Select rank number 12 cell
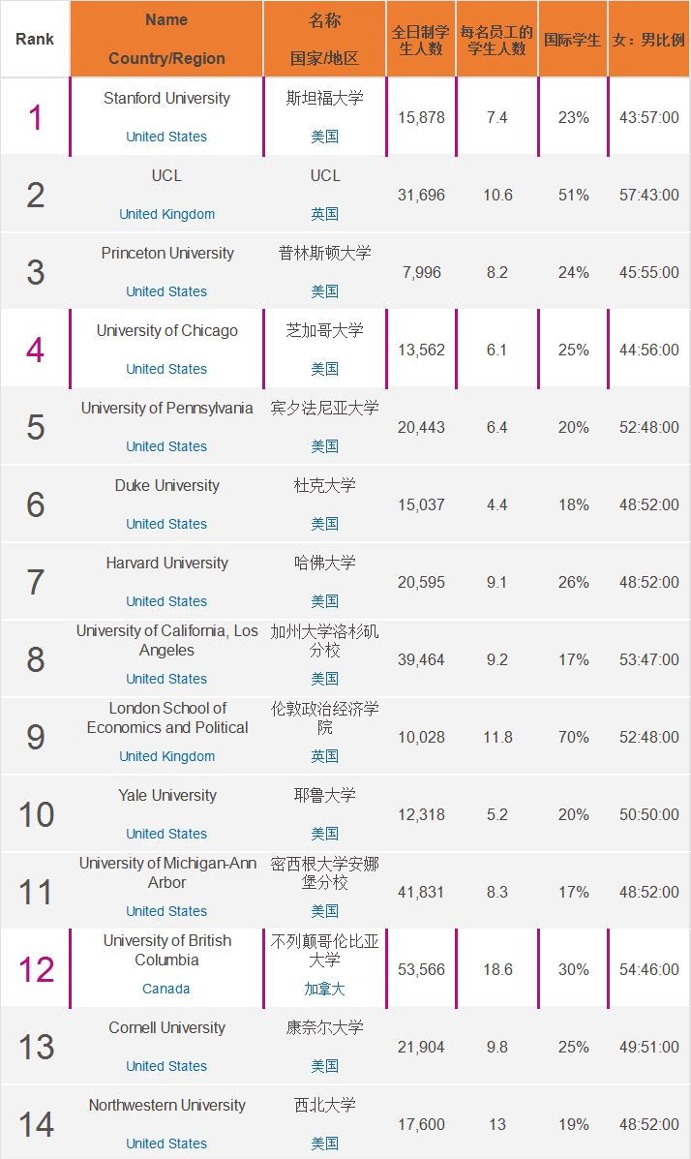Screen dimensions: 691x1159 (x=36, y=969)
